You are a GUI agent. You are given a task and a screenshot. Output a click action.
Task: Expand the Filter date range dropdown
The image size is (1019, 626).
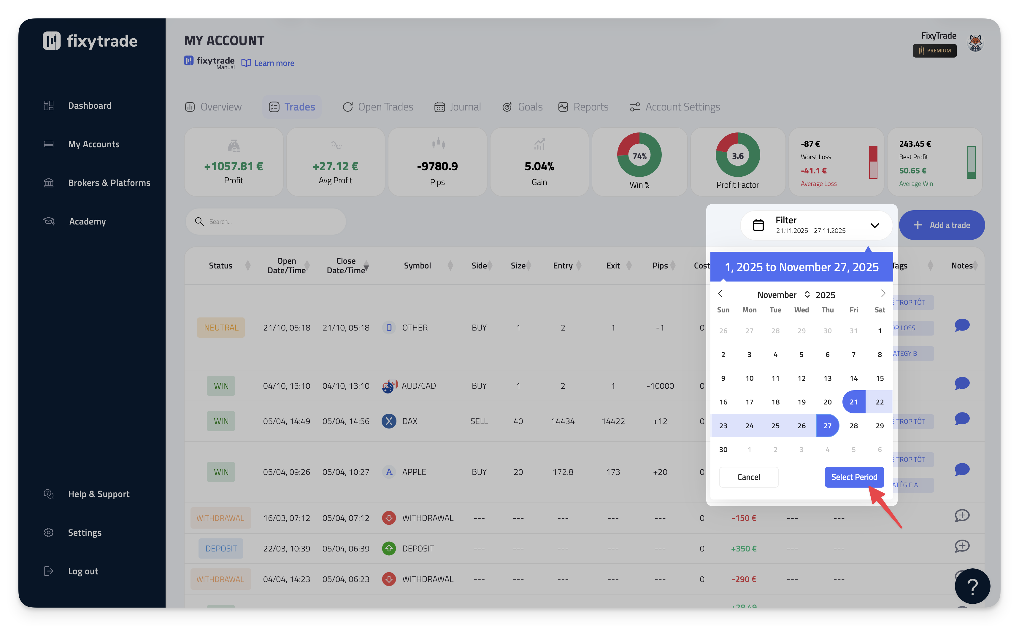[874, 226]
